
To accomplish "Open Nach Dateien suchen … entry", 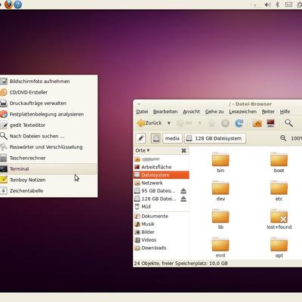I will (48, 136).
